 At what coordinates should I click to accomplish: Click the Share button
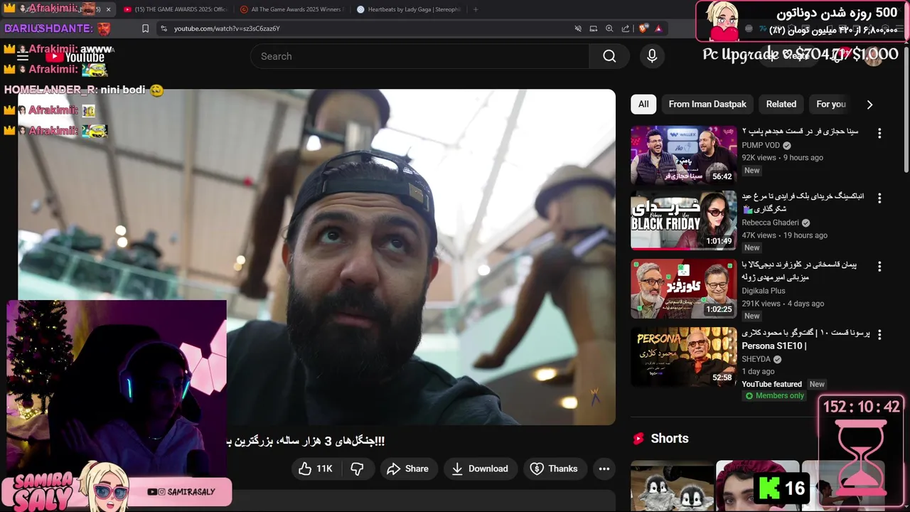pos(408,469)
